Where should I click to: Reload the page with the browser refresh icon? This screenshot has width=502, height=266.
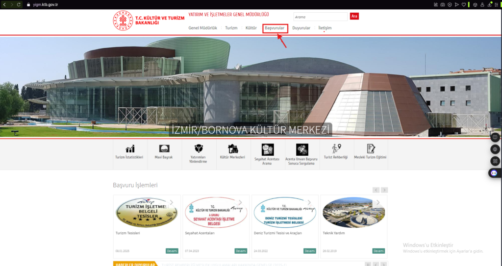point(19,4)
